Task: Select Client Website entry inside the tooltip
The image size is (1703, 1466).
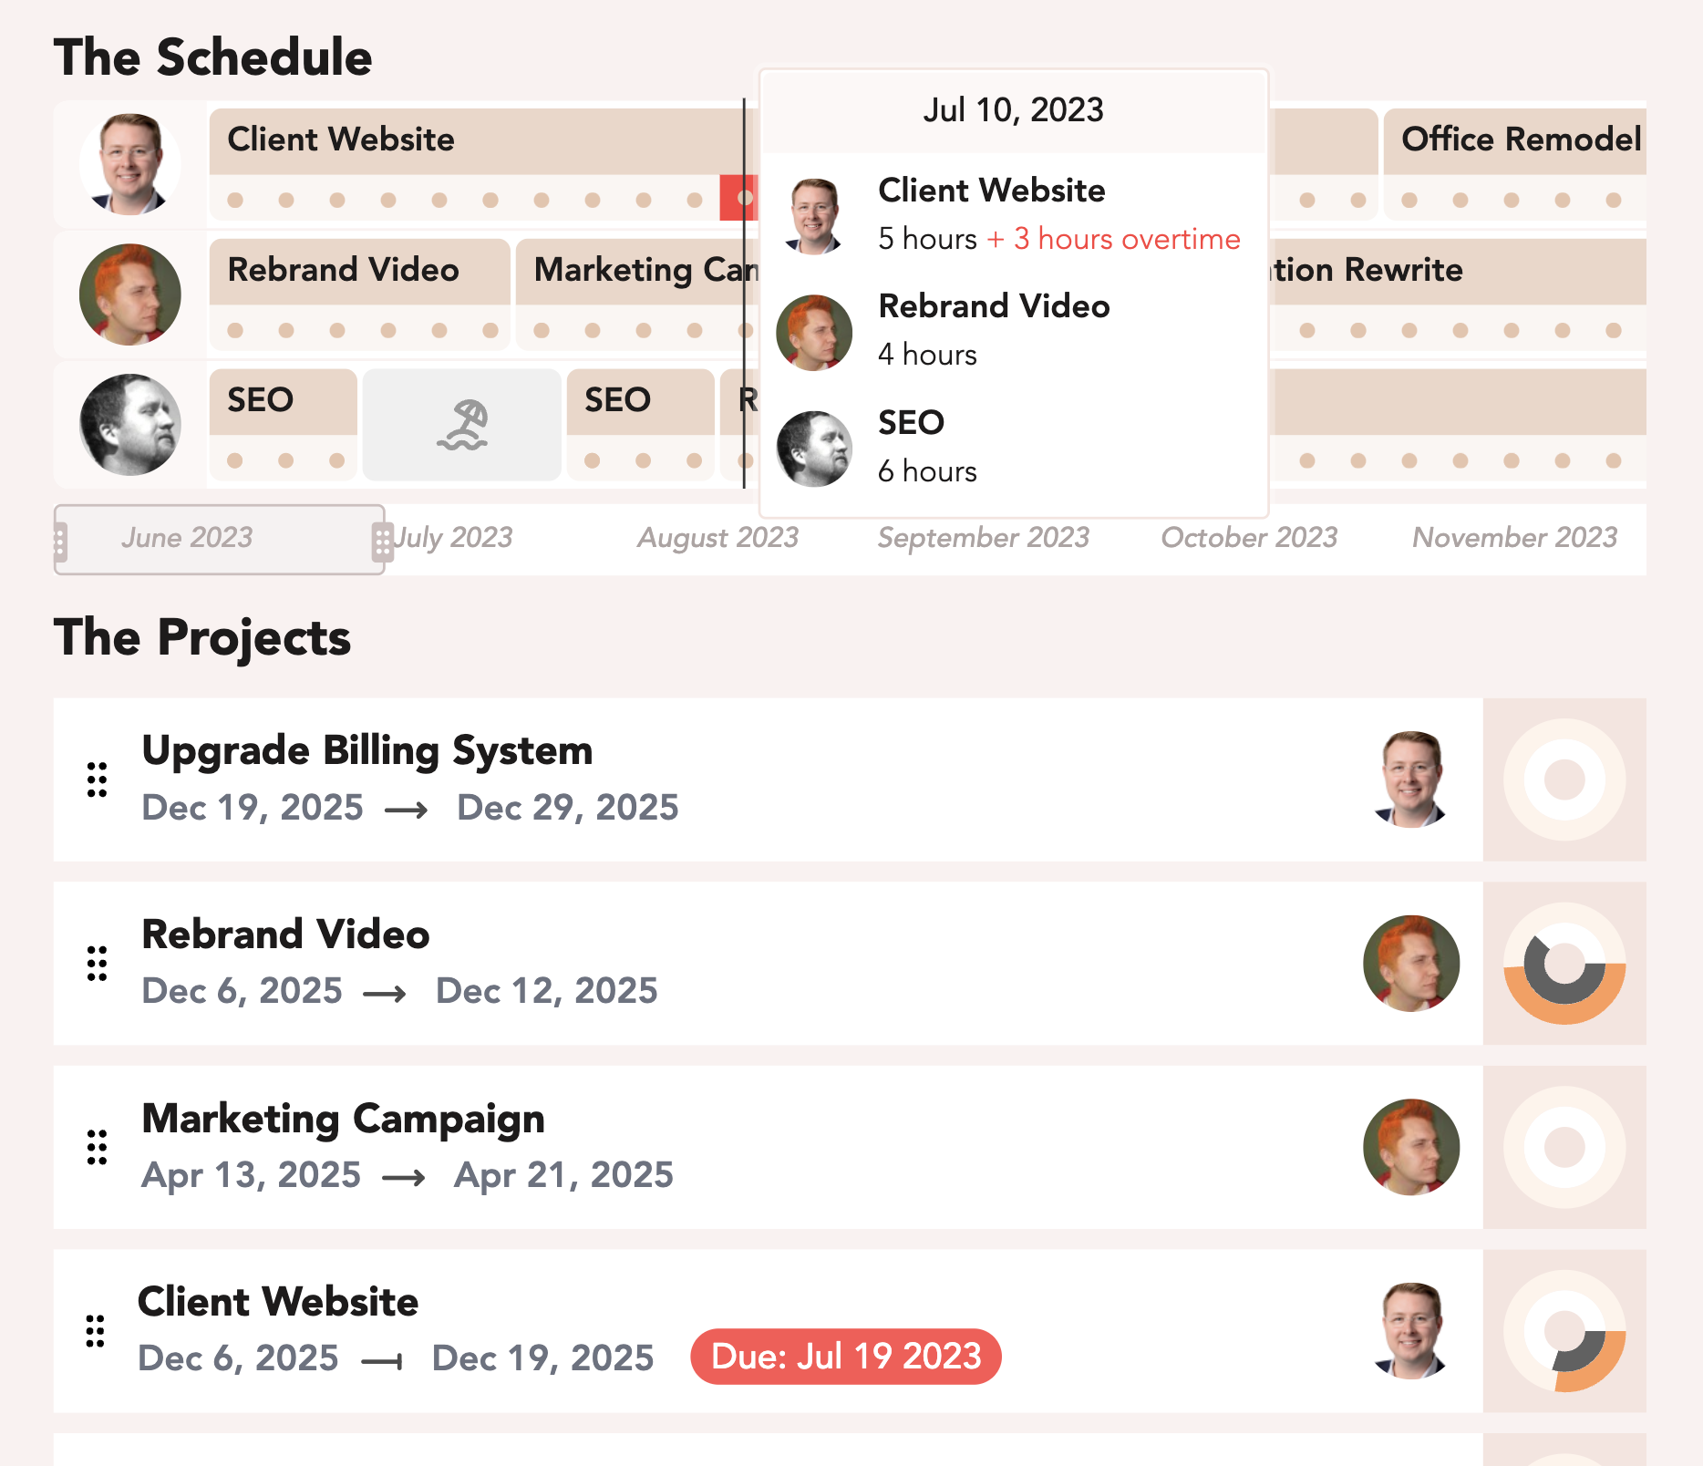Action: coord(992,190)
